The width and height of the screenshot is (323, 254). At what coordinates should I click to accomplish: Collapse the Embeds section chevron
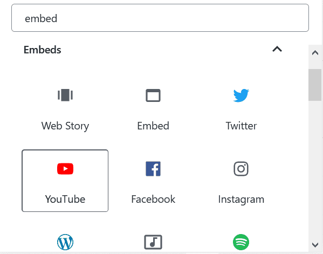point(277,49)
